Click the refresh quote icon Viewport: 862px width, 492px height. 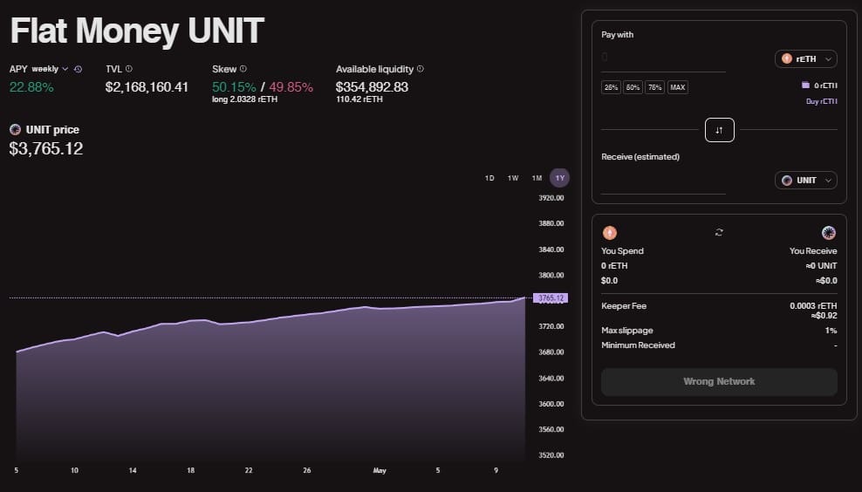click(x=719, y=232)
